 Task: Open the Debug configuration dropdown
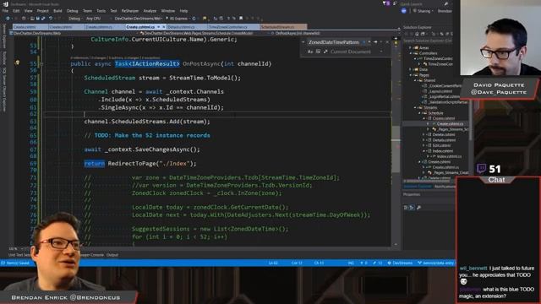[x=75, y=19]
